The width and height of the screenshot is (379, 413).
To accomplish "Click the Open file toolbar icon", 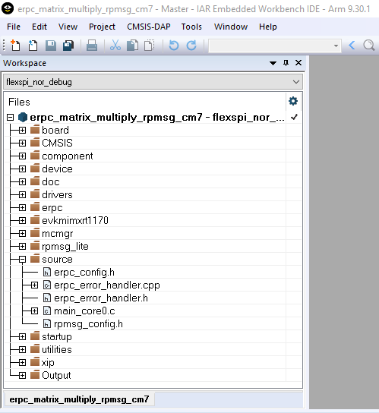I will 33,46.
